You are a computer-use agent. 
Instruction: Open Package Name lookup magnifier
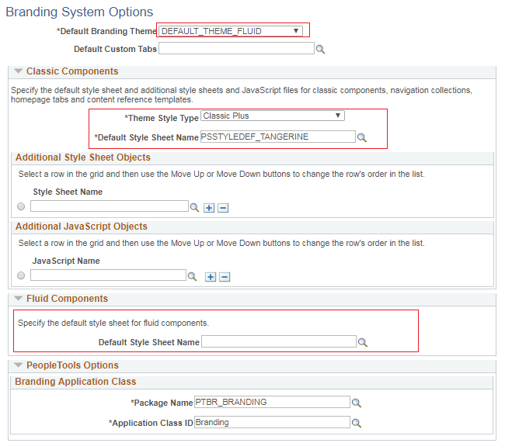(357, 403)
